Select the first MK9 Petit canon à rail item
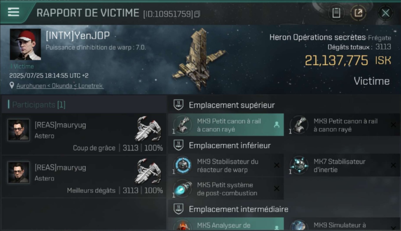Viewport: 401px width, 231px height. tap(226, 125)
